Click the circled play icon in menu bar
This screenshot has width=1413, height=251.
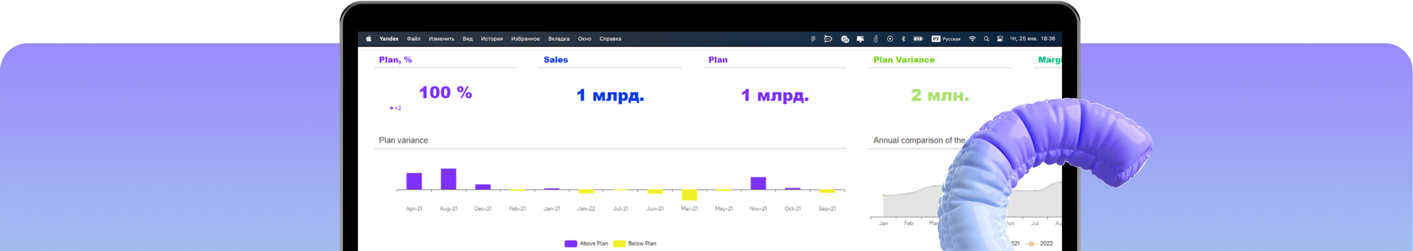point(890,39)
